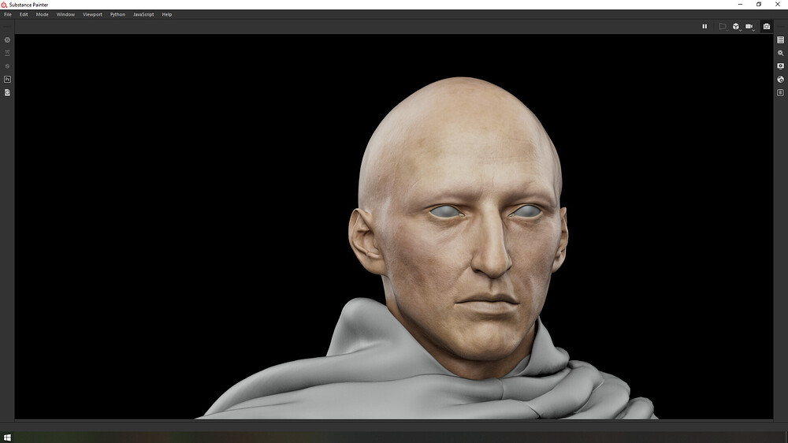Click the document resource icon in left dock
Image resolution: width=788 pixels, height=443 pixels.
coord(7,92)
